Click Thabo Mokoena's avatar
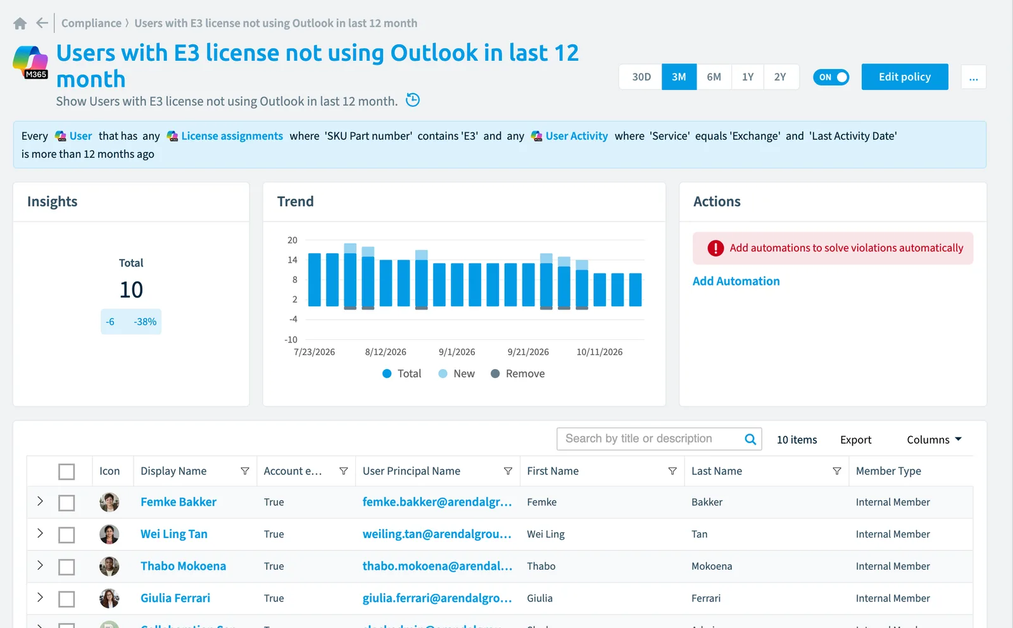The width and height of the screenshot is (1013, 628). click(110, 566)
